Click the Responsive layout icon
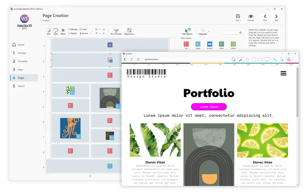 click(x=129, y=31)
